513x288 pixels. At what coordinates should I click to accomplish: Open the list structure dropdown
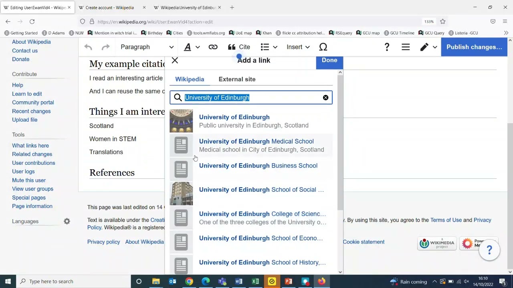click(x=269, y=47)
